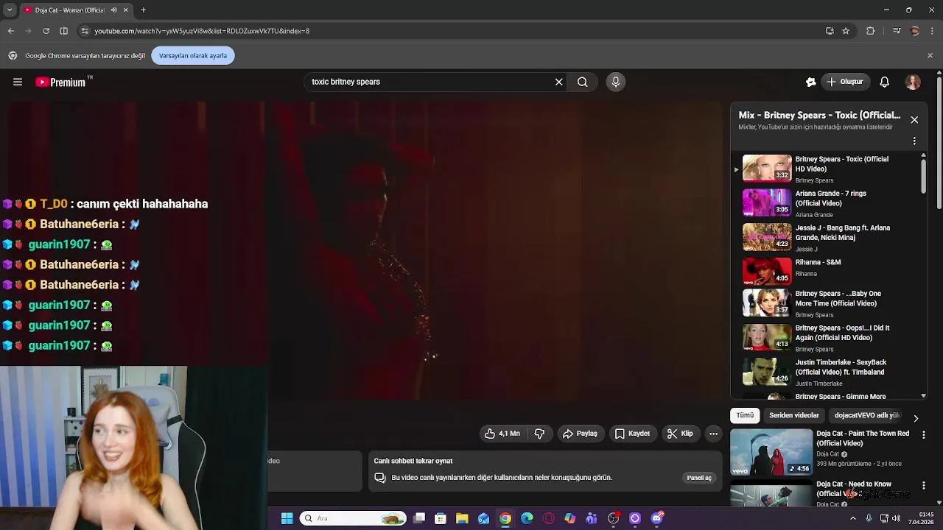Viewport: 943px width, 530px height.
Task: Open Paint The Town Red thumbnail
Action: [x=771, y=452]
